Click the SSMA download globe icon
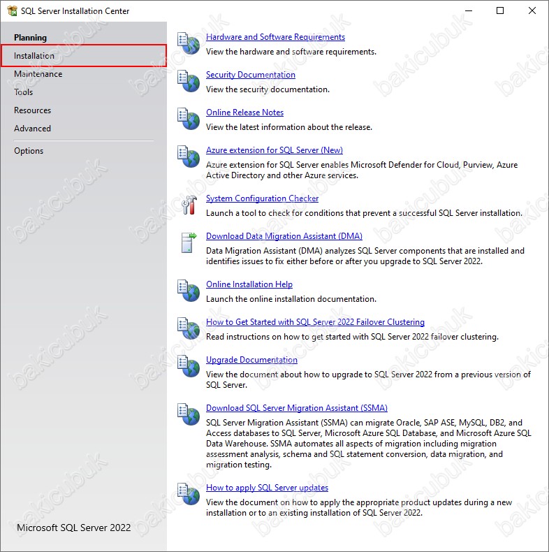The width and height of the screenshot is (549, 552). pyautogui.click(x=189, y=414)
